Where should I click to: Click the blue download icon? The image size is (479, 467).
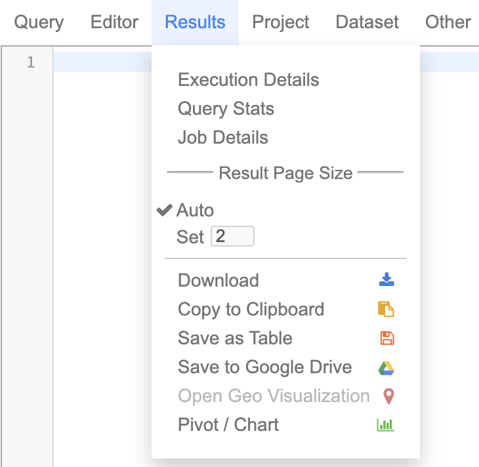(386, 279)
